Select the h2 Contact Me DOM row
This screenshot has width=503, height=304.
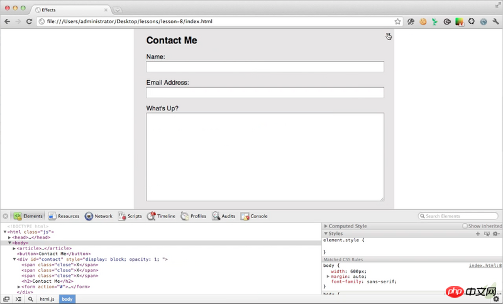click(48, 281)
